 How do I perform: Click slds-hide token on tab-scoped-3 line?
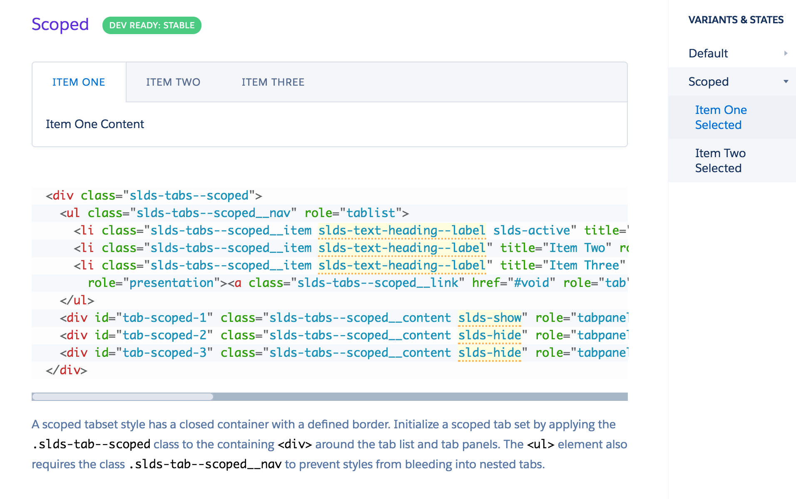[490, 353]
